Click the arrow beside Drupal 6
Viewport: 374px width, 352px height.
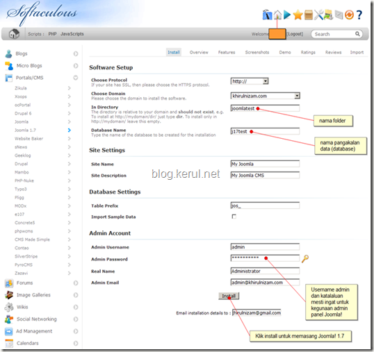tap(70, 113)
